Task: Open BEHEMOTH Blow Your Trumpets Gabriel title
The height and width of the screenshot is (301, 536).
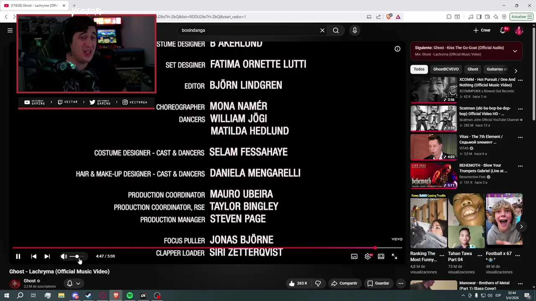Action: click(483, 168)
